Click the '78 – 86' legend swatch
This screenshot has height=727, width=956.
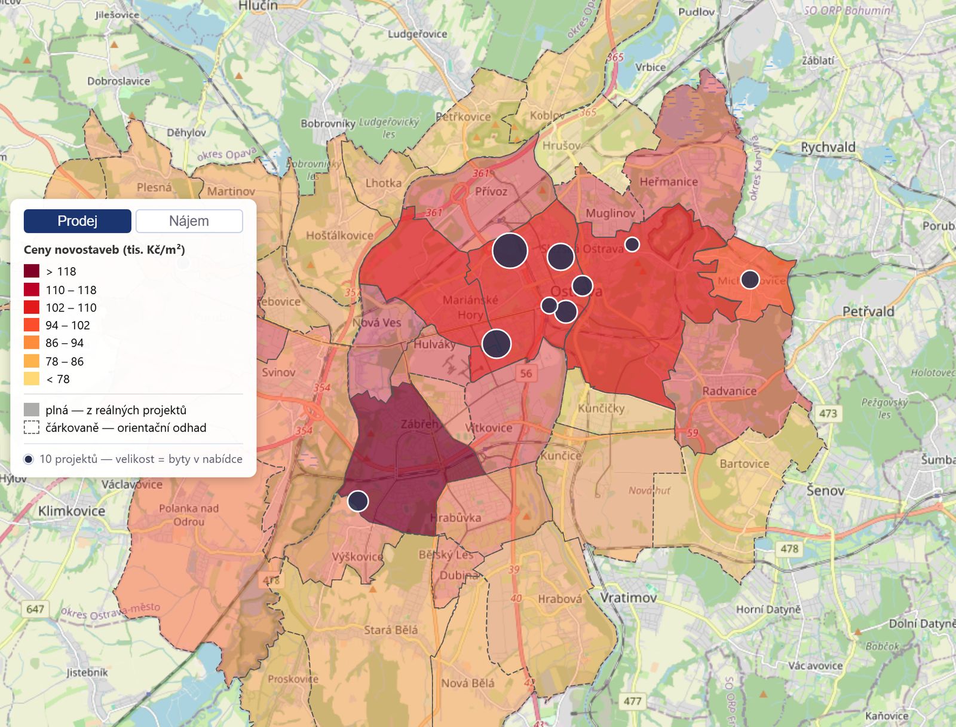32,361
